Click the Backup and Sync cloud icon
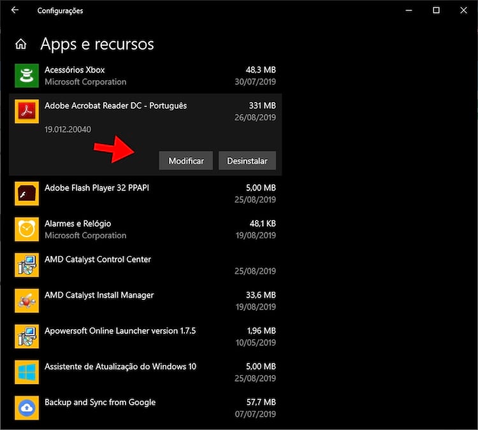This screenshot has width=478, height=430. 27,408
